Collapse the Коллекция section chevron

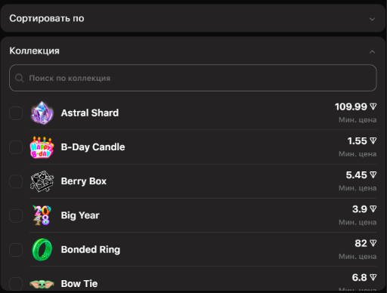click(372, 52)
